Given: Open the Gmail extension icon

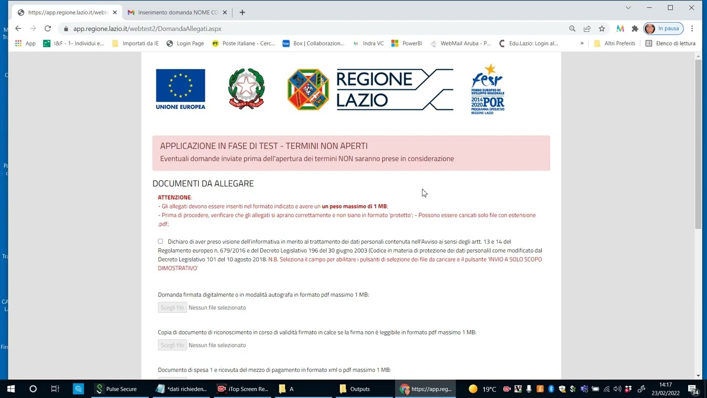Looking at the screenshot, I should pyautogui.click(x=620, y=28).
